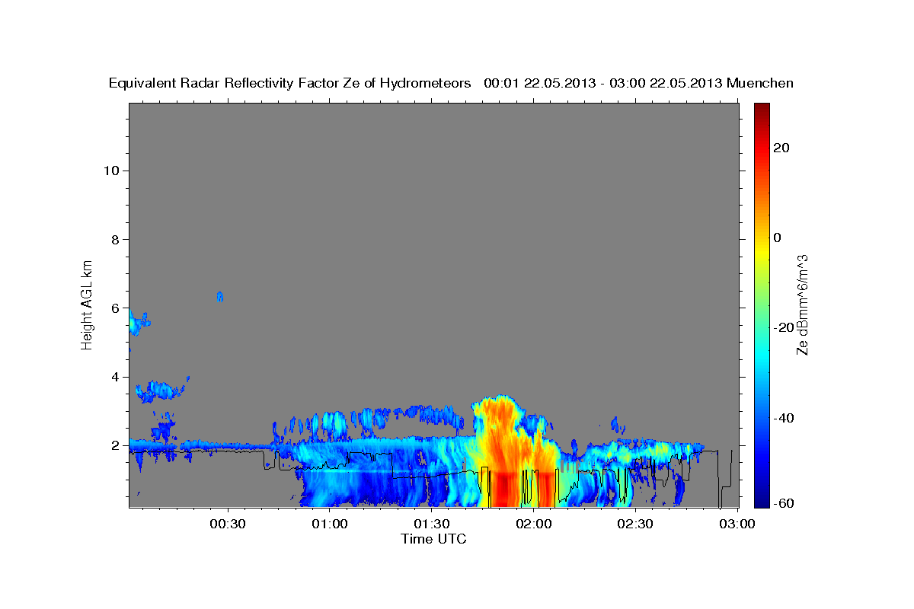
Task: Click the plot title 'Equivalent Radar Reflectivity Factor Ze of Hydrometeors'
Action: [x=290, y=84]
